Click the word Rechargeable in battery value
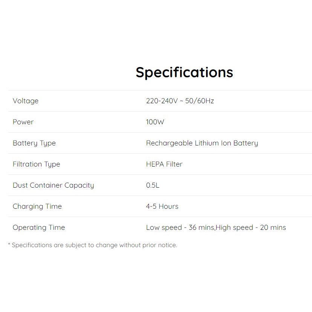Viewport: 312px width, 312px height. tap(169, 143)
